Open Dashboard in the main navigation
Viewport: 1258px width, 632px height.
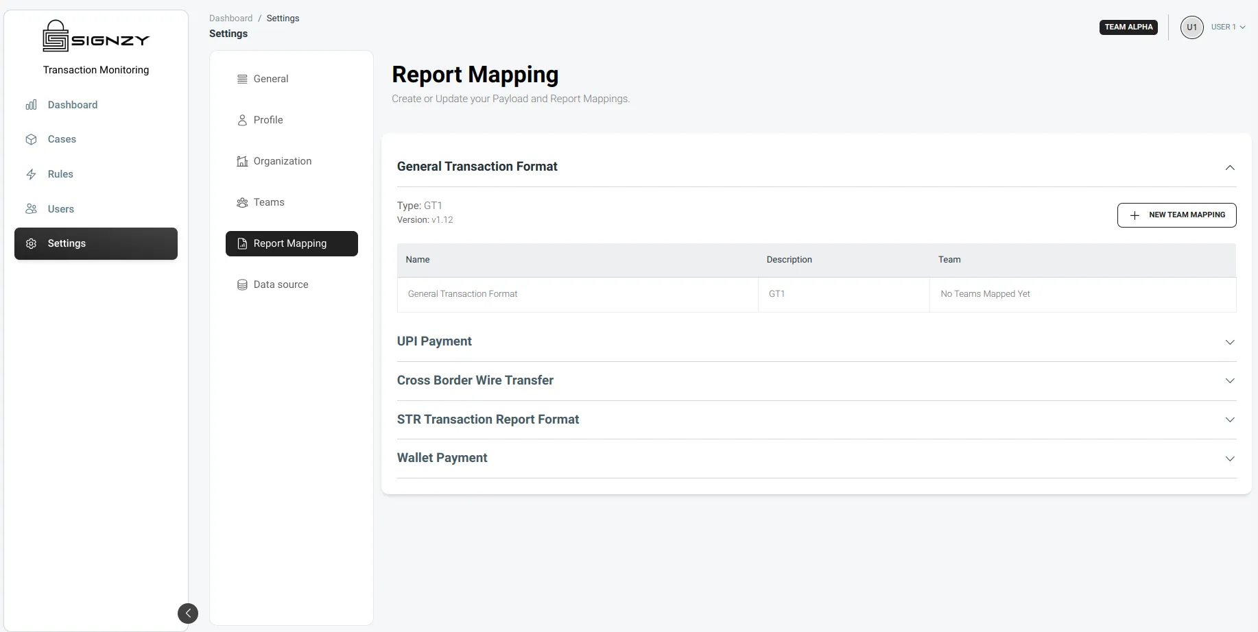[x=96, y=105]
